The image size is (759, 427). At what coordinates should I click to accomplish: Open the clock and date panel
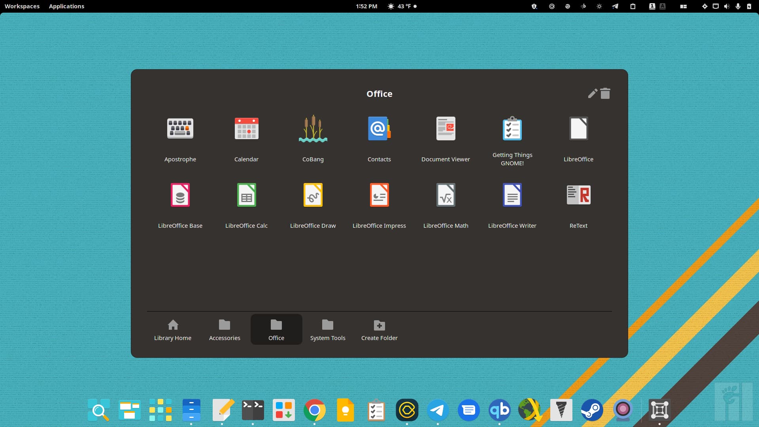tap(366, 6)
